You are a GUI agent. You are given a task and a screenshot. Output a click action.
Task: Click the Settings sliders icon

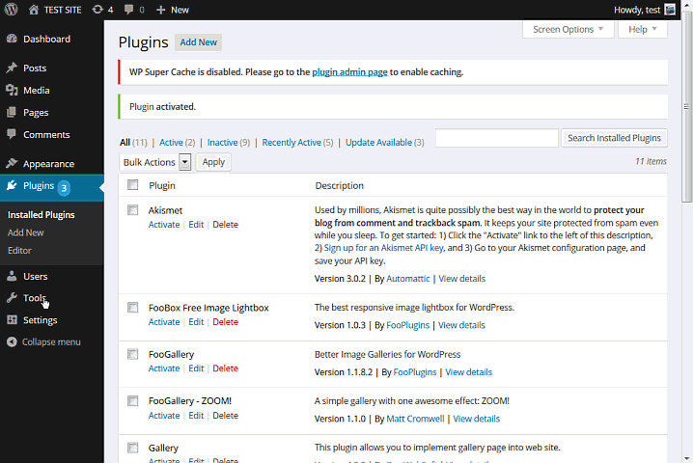[x=12, y=320]
